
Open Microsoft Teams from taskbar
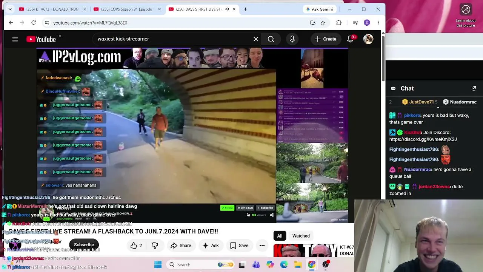coord(256,265)
